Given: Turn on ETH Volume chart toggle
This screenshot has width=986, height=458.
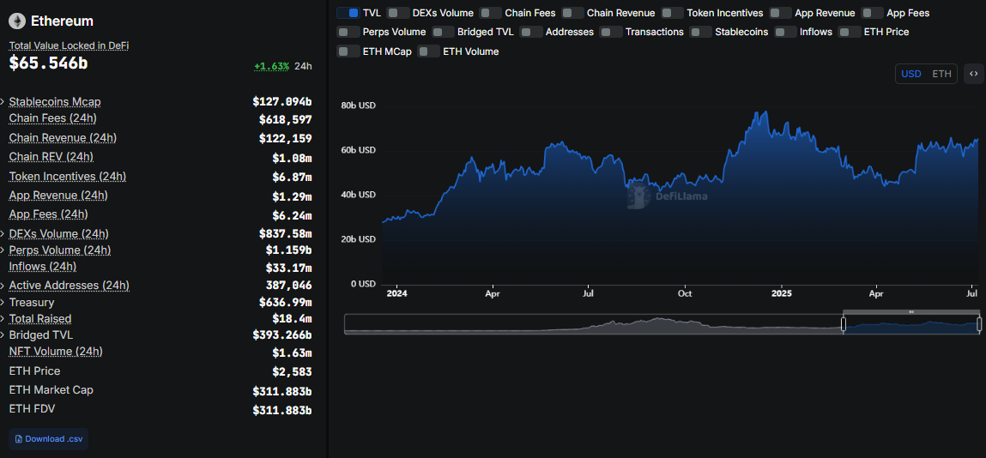Looking at the screenshot, I should 429,51.
